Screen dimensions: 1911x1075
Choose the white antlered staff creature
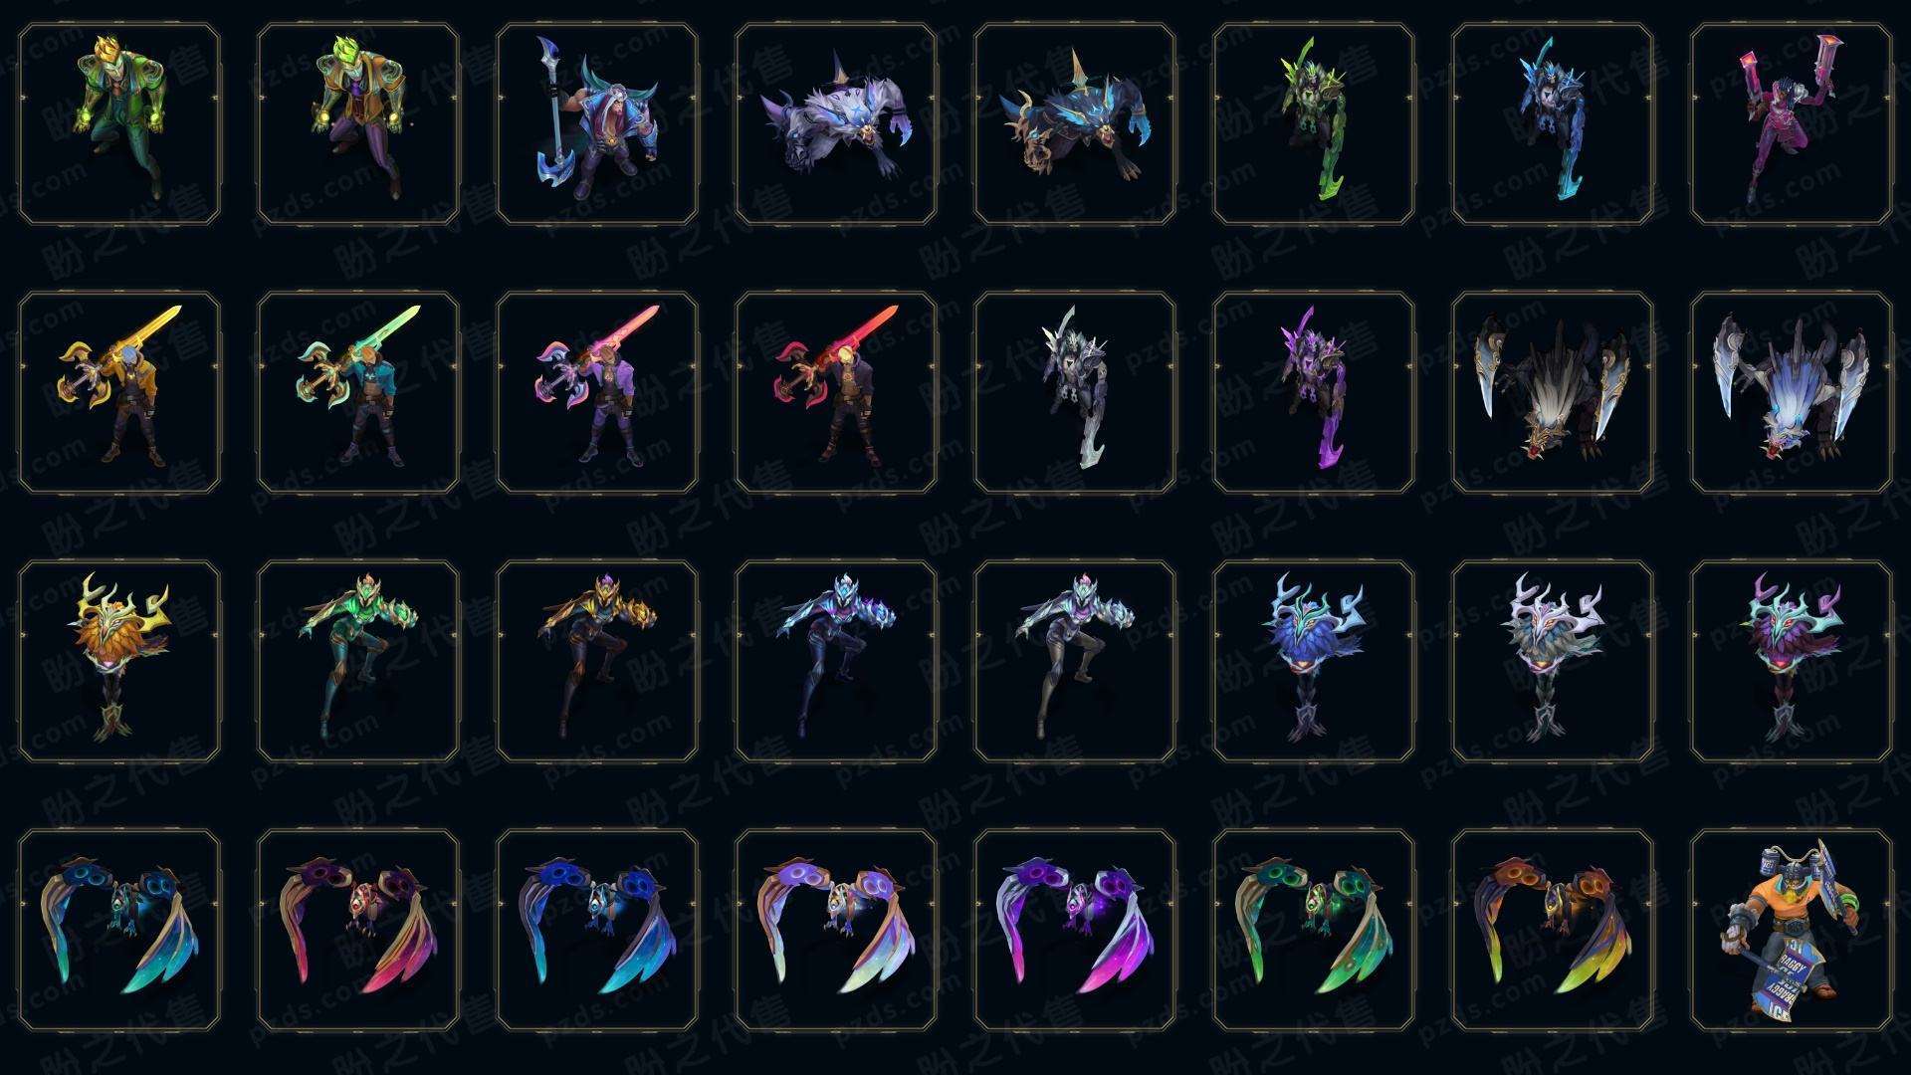coord(1553,661)
